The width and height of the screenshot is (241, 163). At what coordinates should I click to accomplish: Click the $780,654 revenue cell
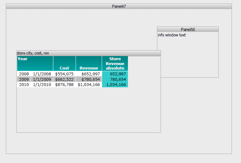(x=89, y=79)
